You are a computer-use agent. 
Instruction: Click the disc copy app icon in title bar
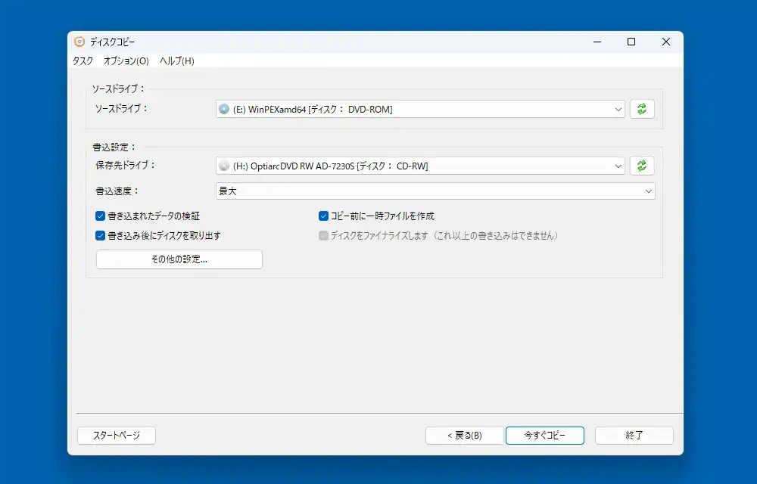point(79,42)
